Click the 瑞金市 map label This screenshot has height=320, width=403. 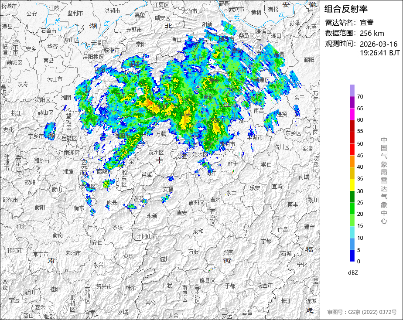click(265, 285)
